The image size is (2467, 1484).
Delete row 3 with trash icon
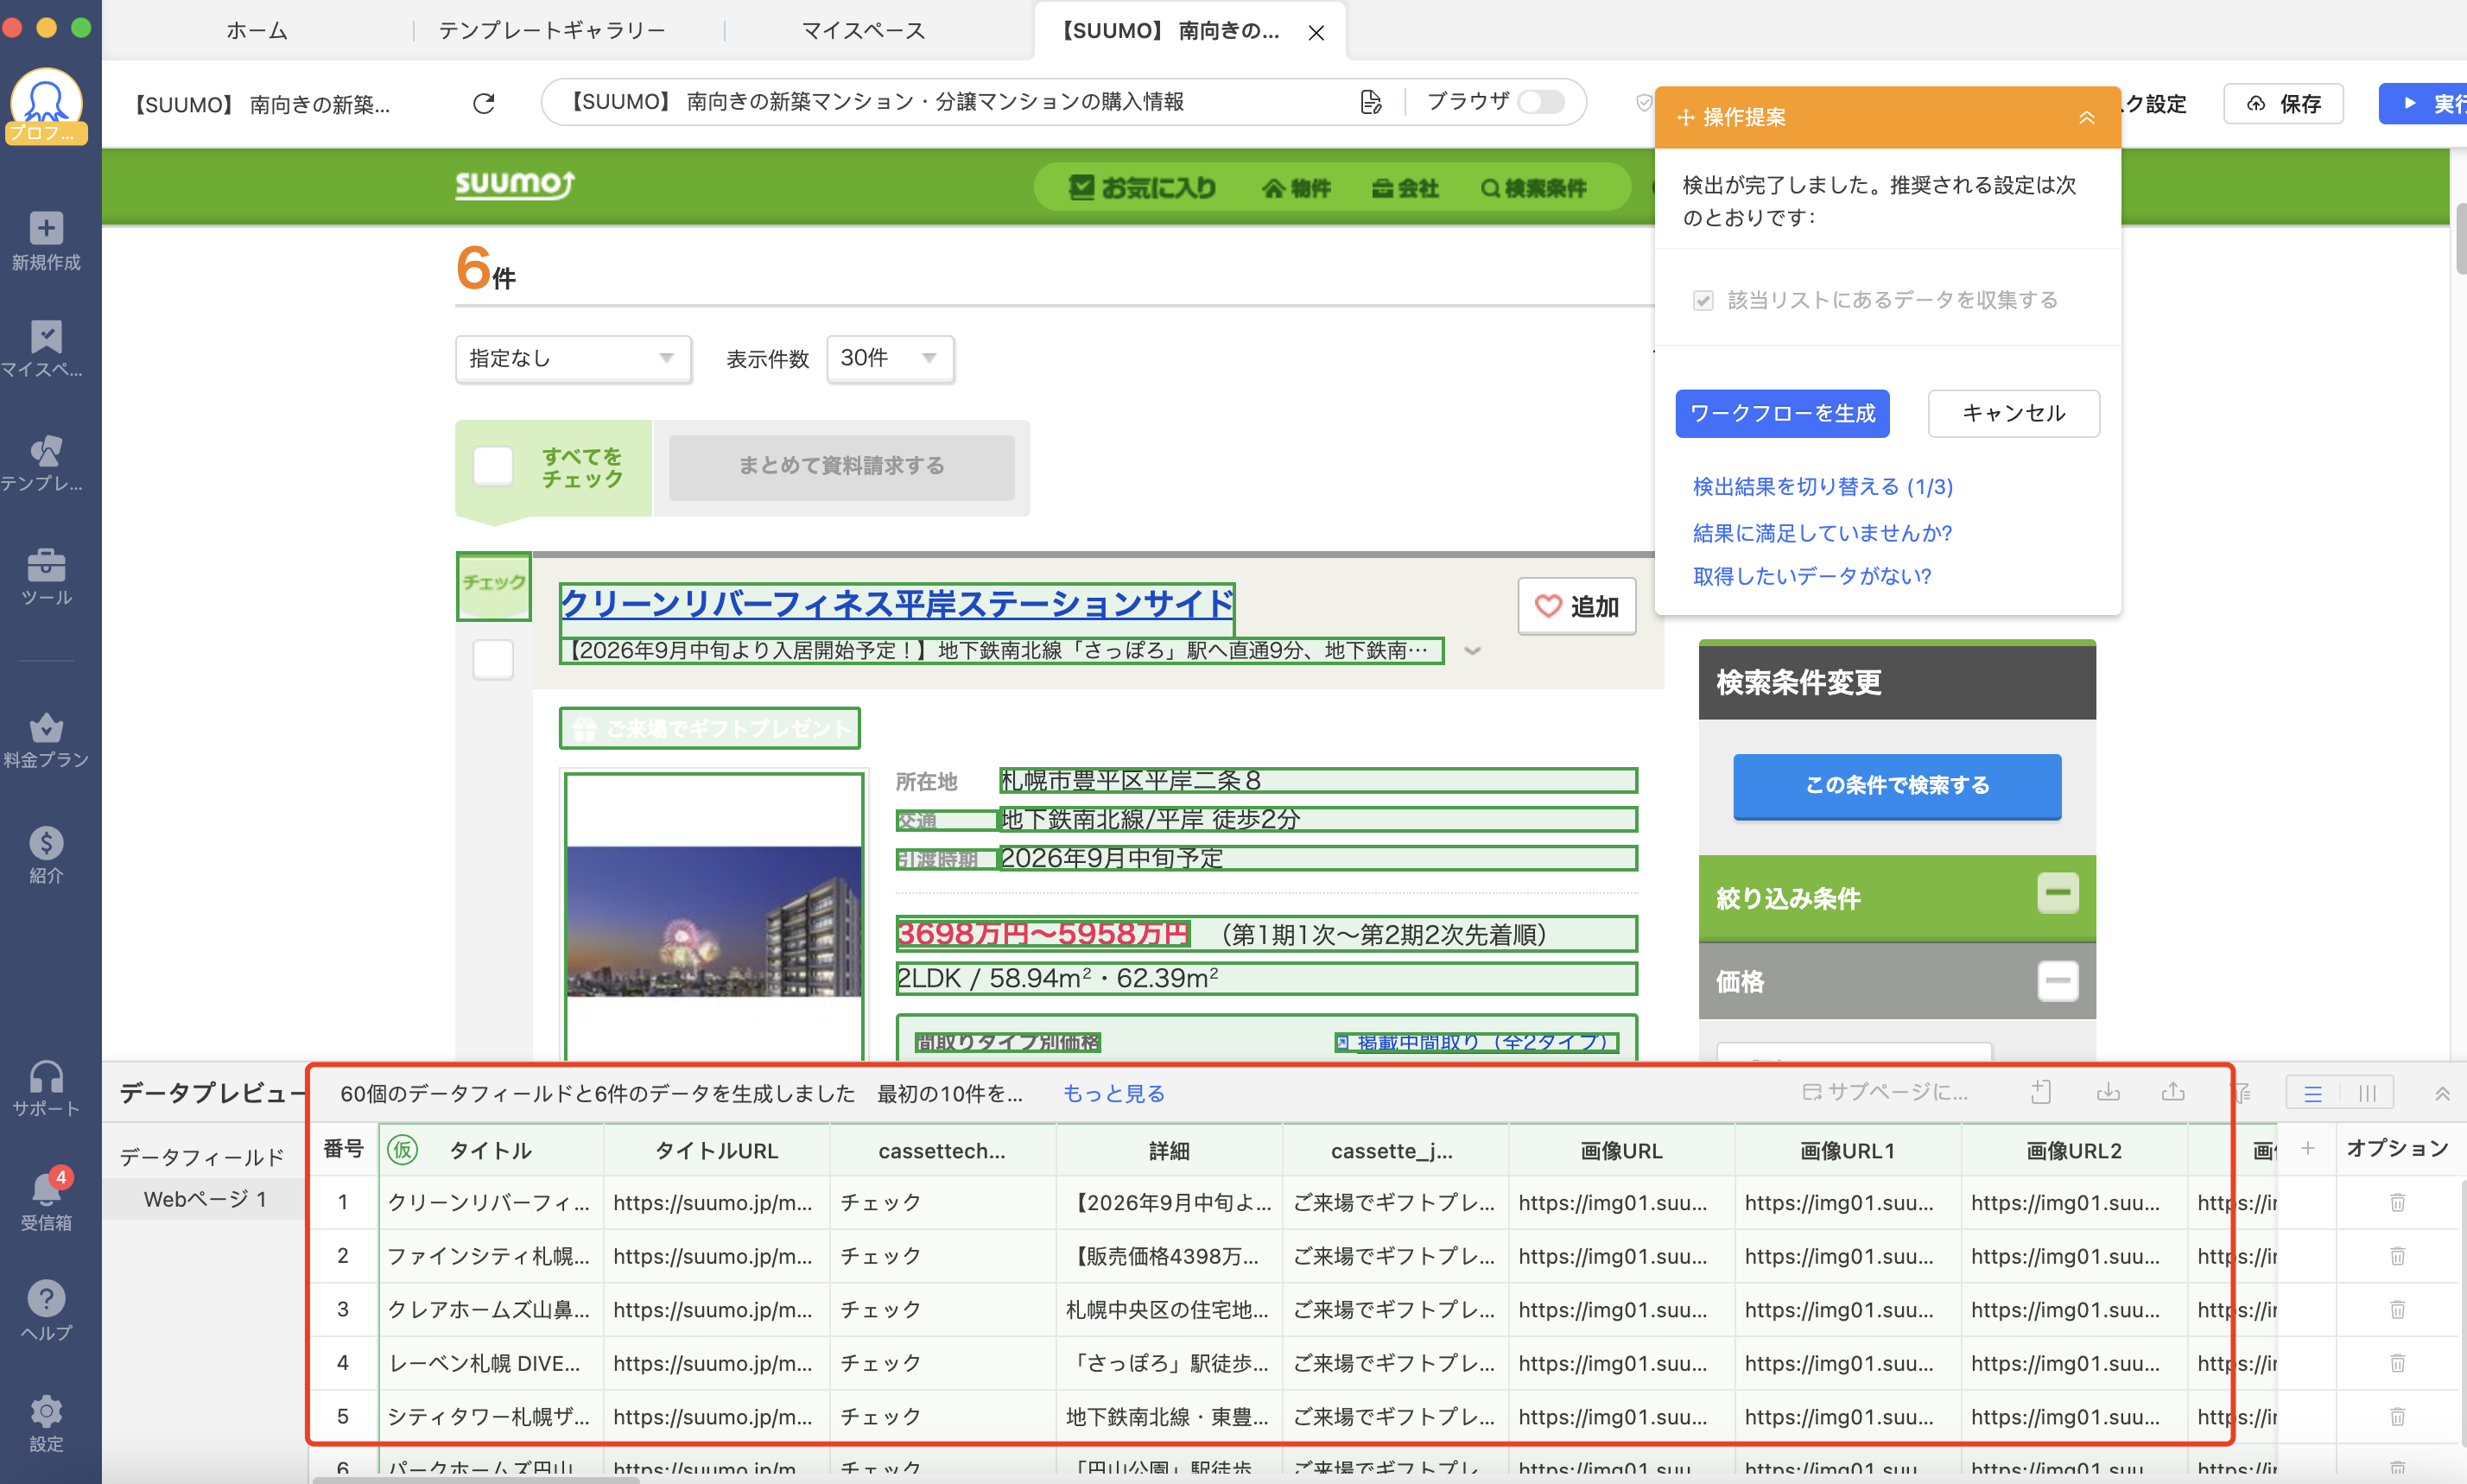pos(2398,1310)
